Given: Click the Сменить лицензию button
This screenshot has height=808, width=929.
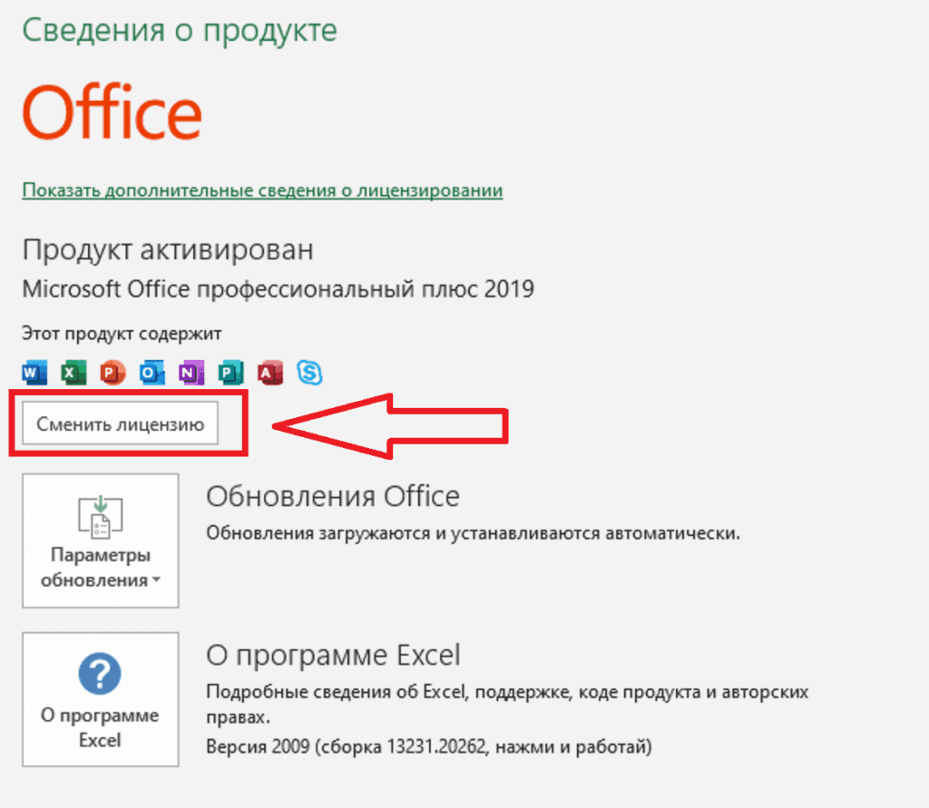Looking at the screenshot, I should [x=121, y=423].
